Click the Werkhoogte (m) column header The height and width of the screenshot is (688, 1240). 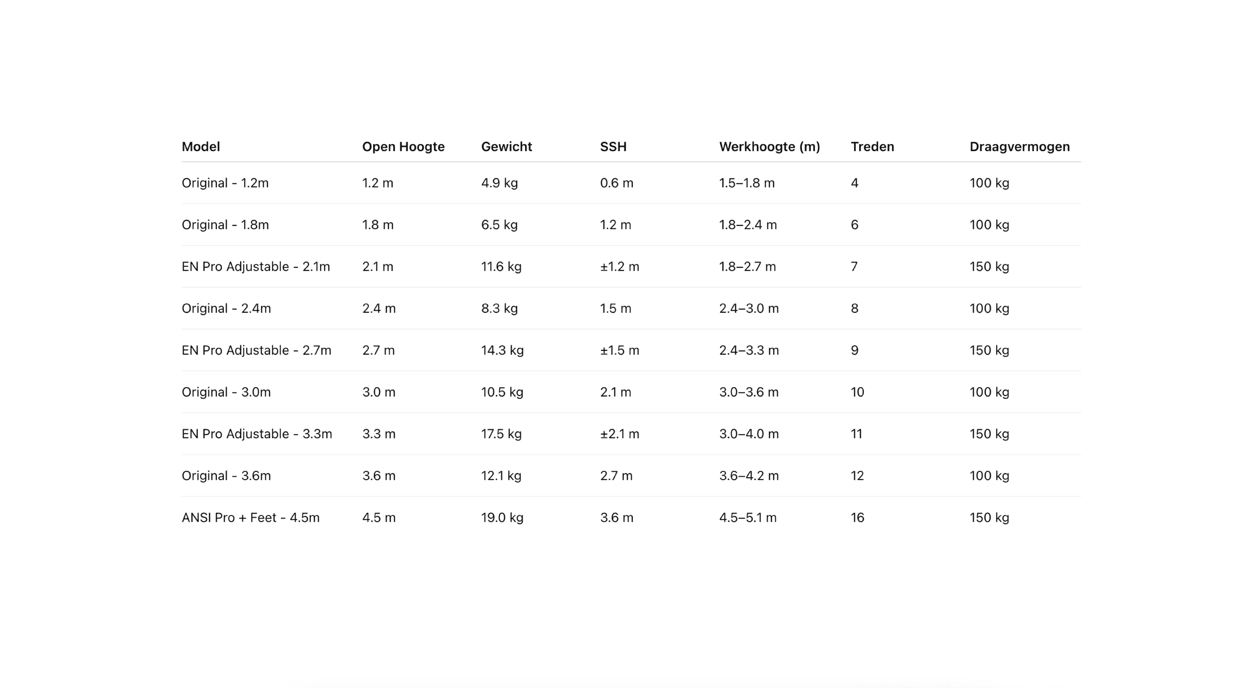pos(769,147)
